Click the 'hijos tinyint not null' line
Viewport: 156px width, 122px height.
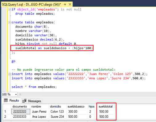point(46,44)
